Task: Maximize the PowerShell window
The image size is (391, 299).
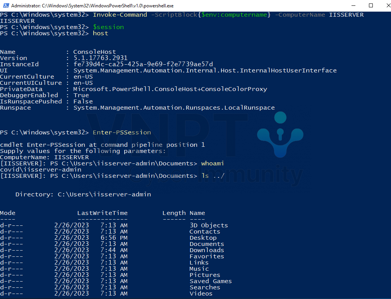Action: tap(371, 5)
